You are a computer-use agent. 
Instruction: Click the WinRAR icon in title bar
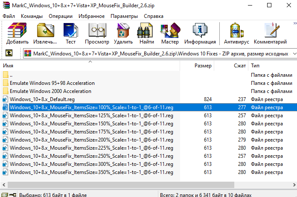6,5
